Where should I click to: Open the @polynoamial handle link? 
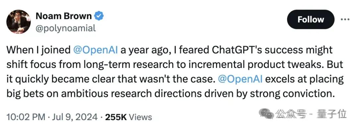pos(66,28)
